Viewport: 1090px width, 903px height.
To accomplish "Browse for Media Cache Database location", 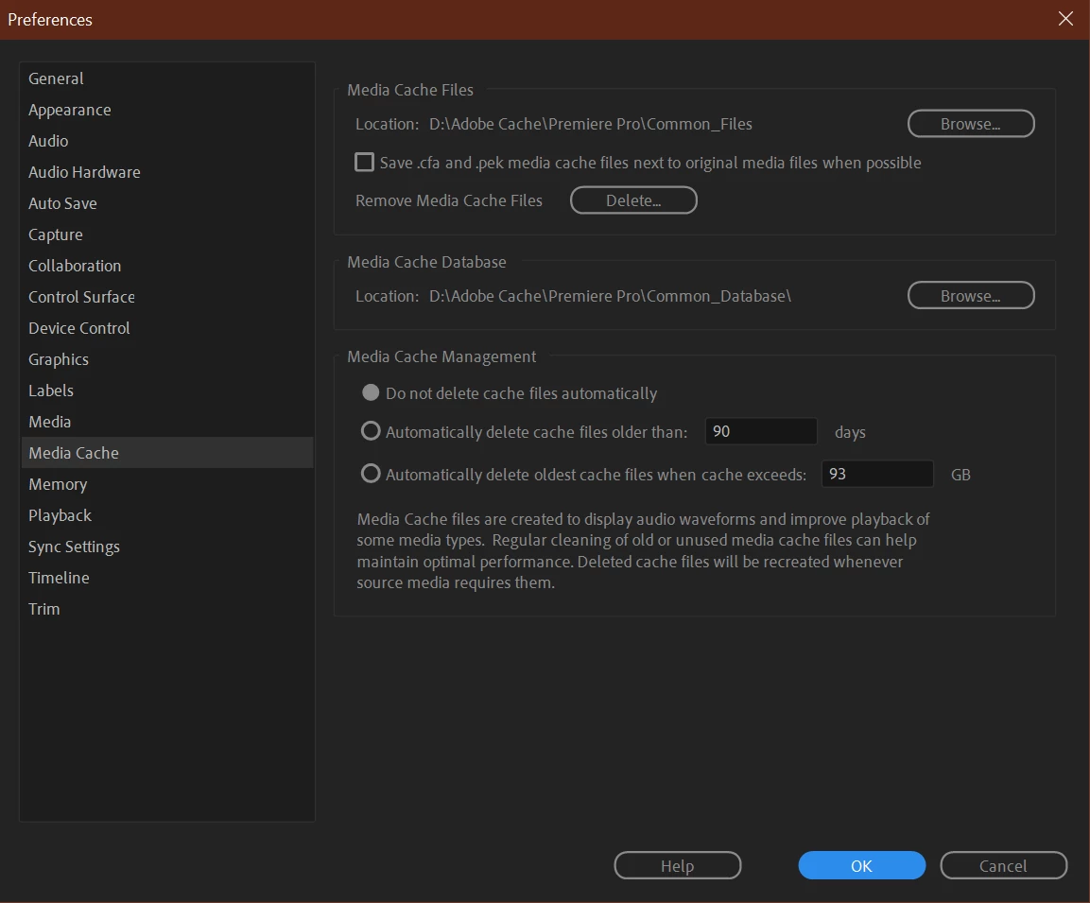I will click(971, 295).
